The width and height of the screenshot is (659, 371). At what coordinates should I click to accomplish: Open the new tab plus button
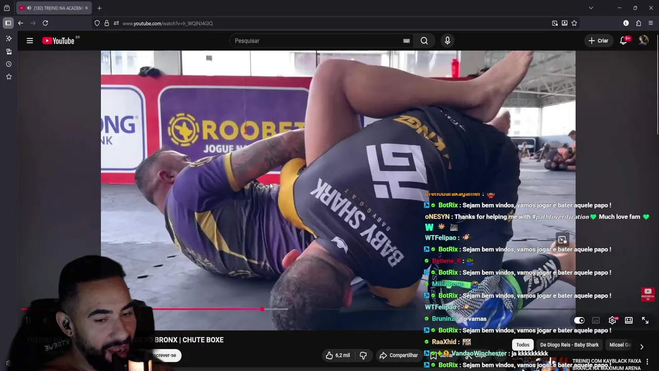99,8
